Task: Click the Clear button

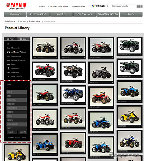Action: tap(23, 132)
